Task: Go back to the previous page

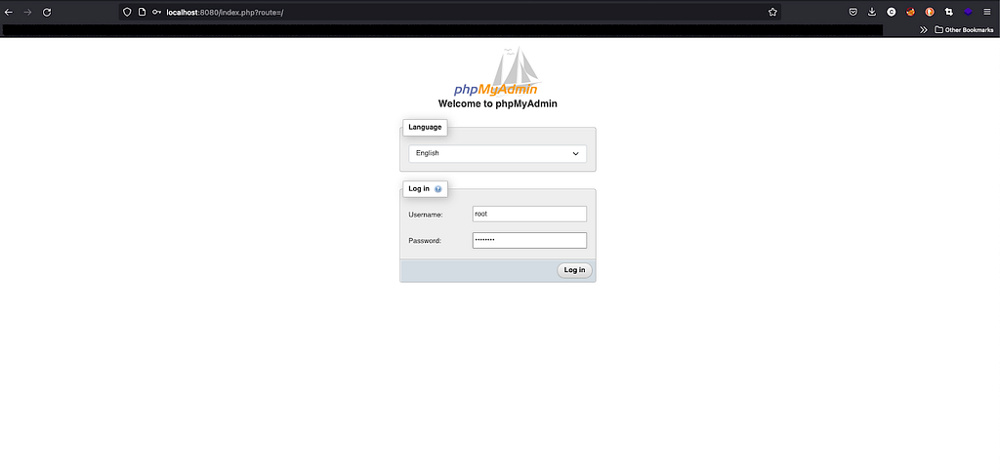Action: click(9, 12)
